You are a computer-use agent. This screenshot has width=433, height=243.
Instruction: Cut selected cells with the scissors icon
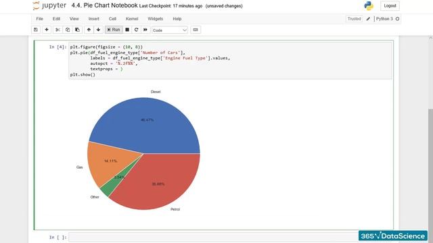coord(58,30)
